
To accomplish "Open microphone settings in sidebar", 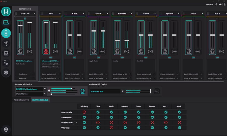I will (x=6, y=43).
